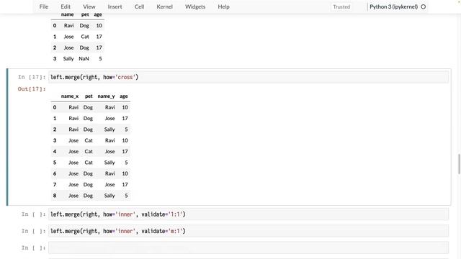Image resolution: width=461 pixels, height=259 pixels.
Task: Click Ravi name cell in upper table
Action: [x=69, y=26]
